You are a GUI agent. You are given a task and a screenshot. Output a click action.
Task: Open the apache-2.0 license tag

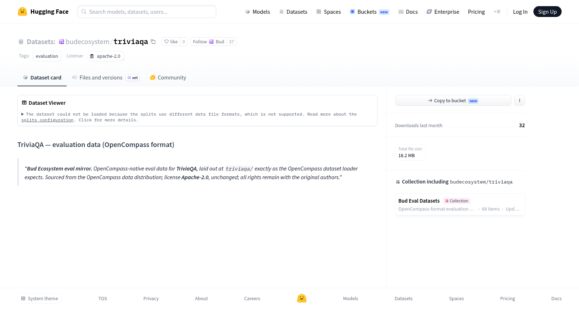105,56
